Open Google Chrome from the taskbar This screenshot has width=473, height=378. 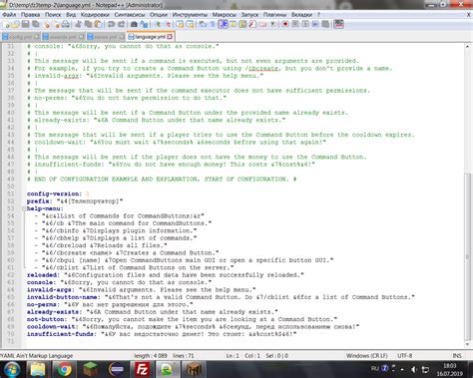click(64, 369)
